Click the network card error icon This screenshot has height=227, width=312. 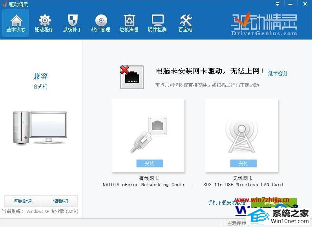point(132,77)
